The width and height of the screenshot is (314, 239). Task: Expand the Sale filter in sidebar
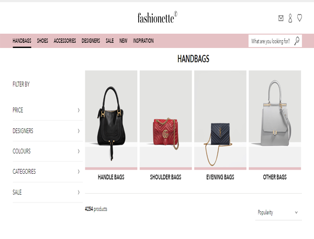click(48, 192)
